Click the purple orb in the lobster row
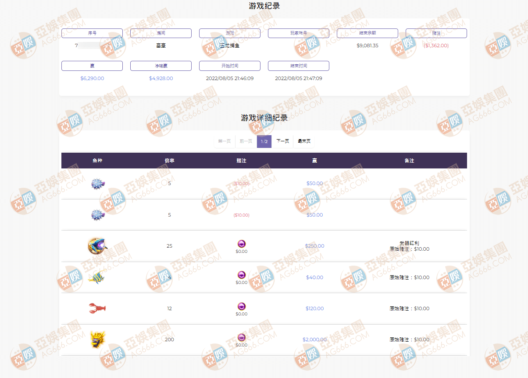This screenshot has height=378, width=528. click(242, 306)
